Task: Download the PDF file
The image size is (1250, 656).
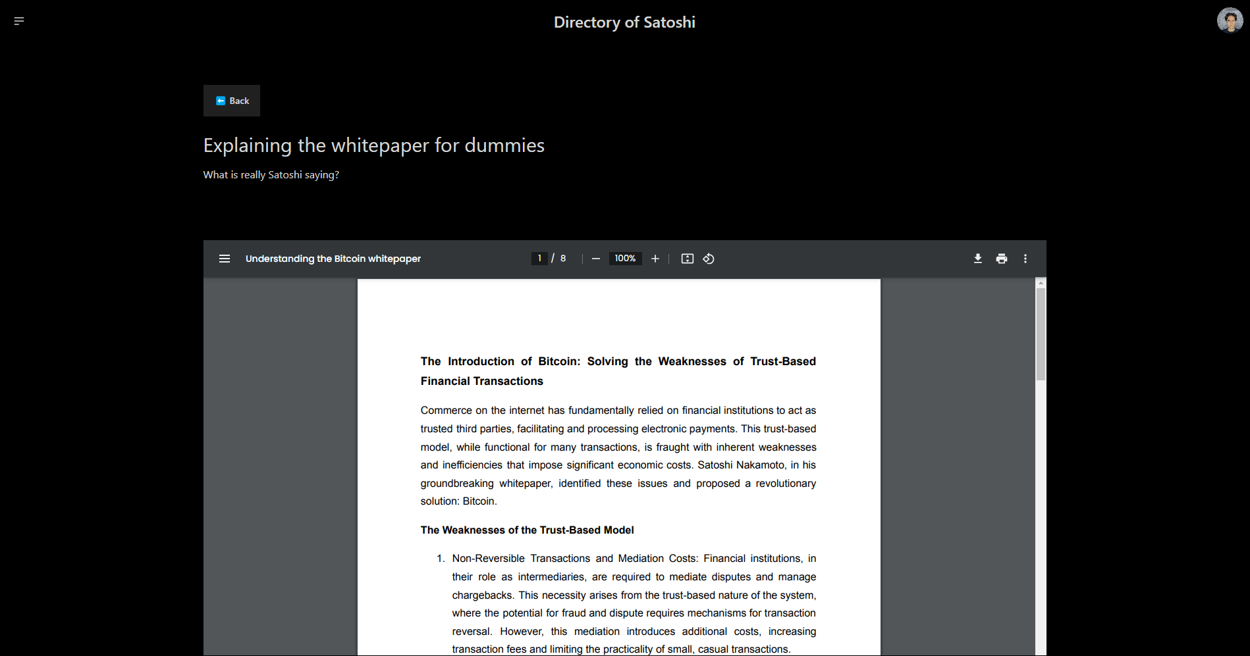Action: point(978,259)
